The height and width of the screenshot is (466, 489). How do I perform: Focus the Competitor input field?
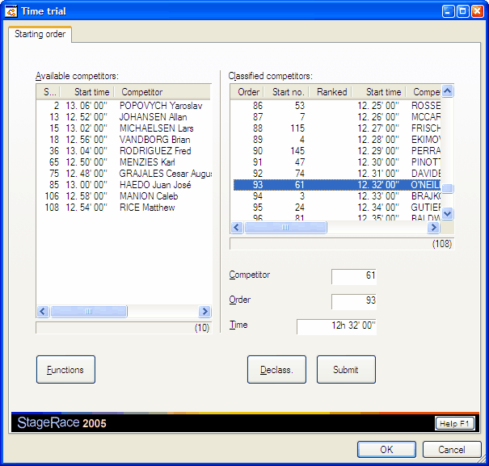[354, 276]
